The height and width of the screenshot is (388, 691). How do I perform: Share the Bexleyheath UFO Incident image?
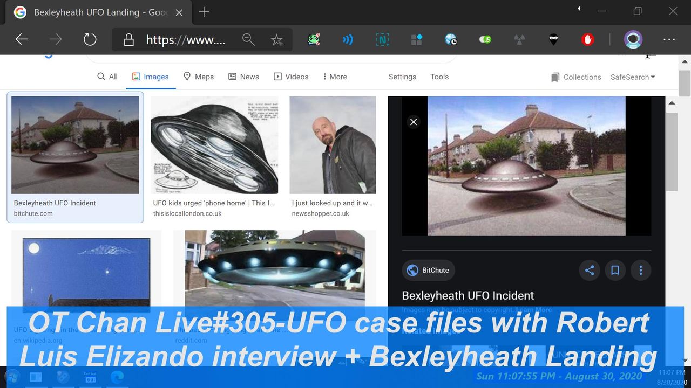click(590, 271)
